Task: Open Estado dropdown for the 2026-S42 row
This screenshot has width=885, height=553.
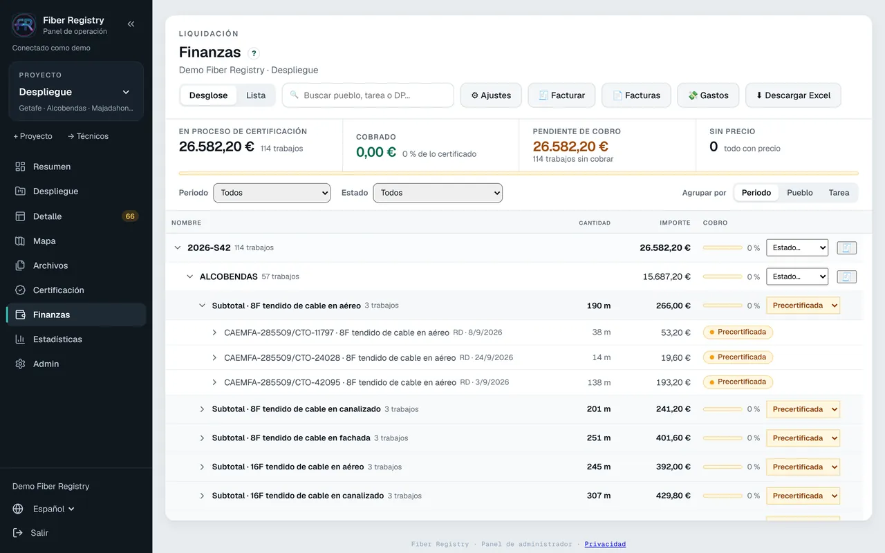Action: pyautogui.click(x=797, y=247)
